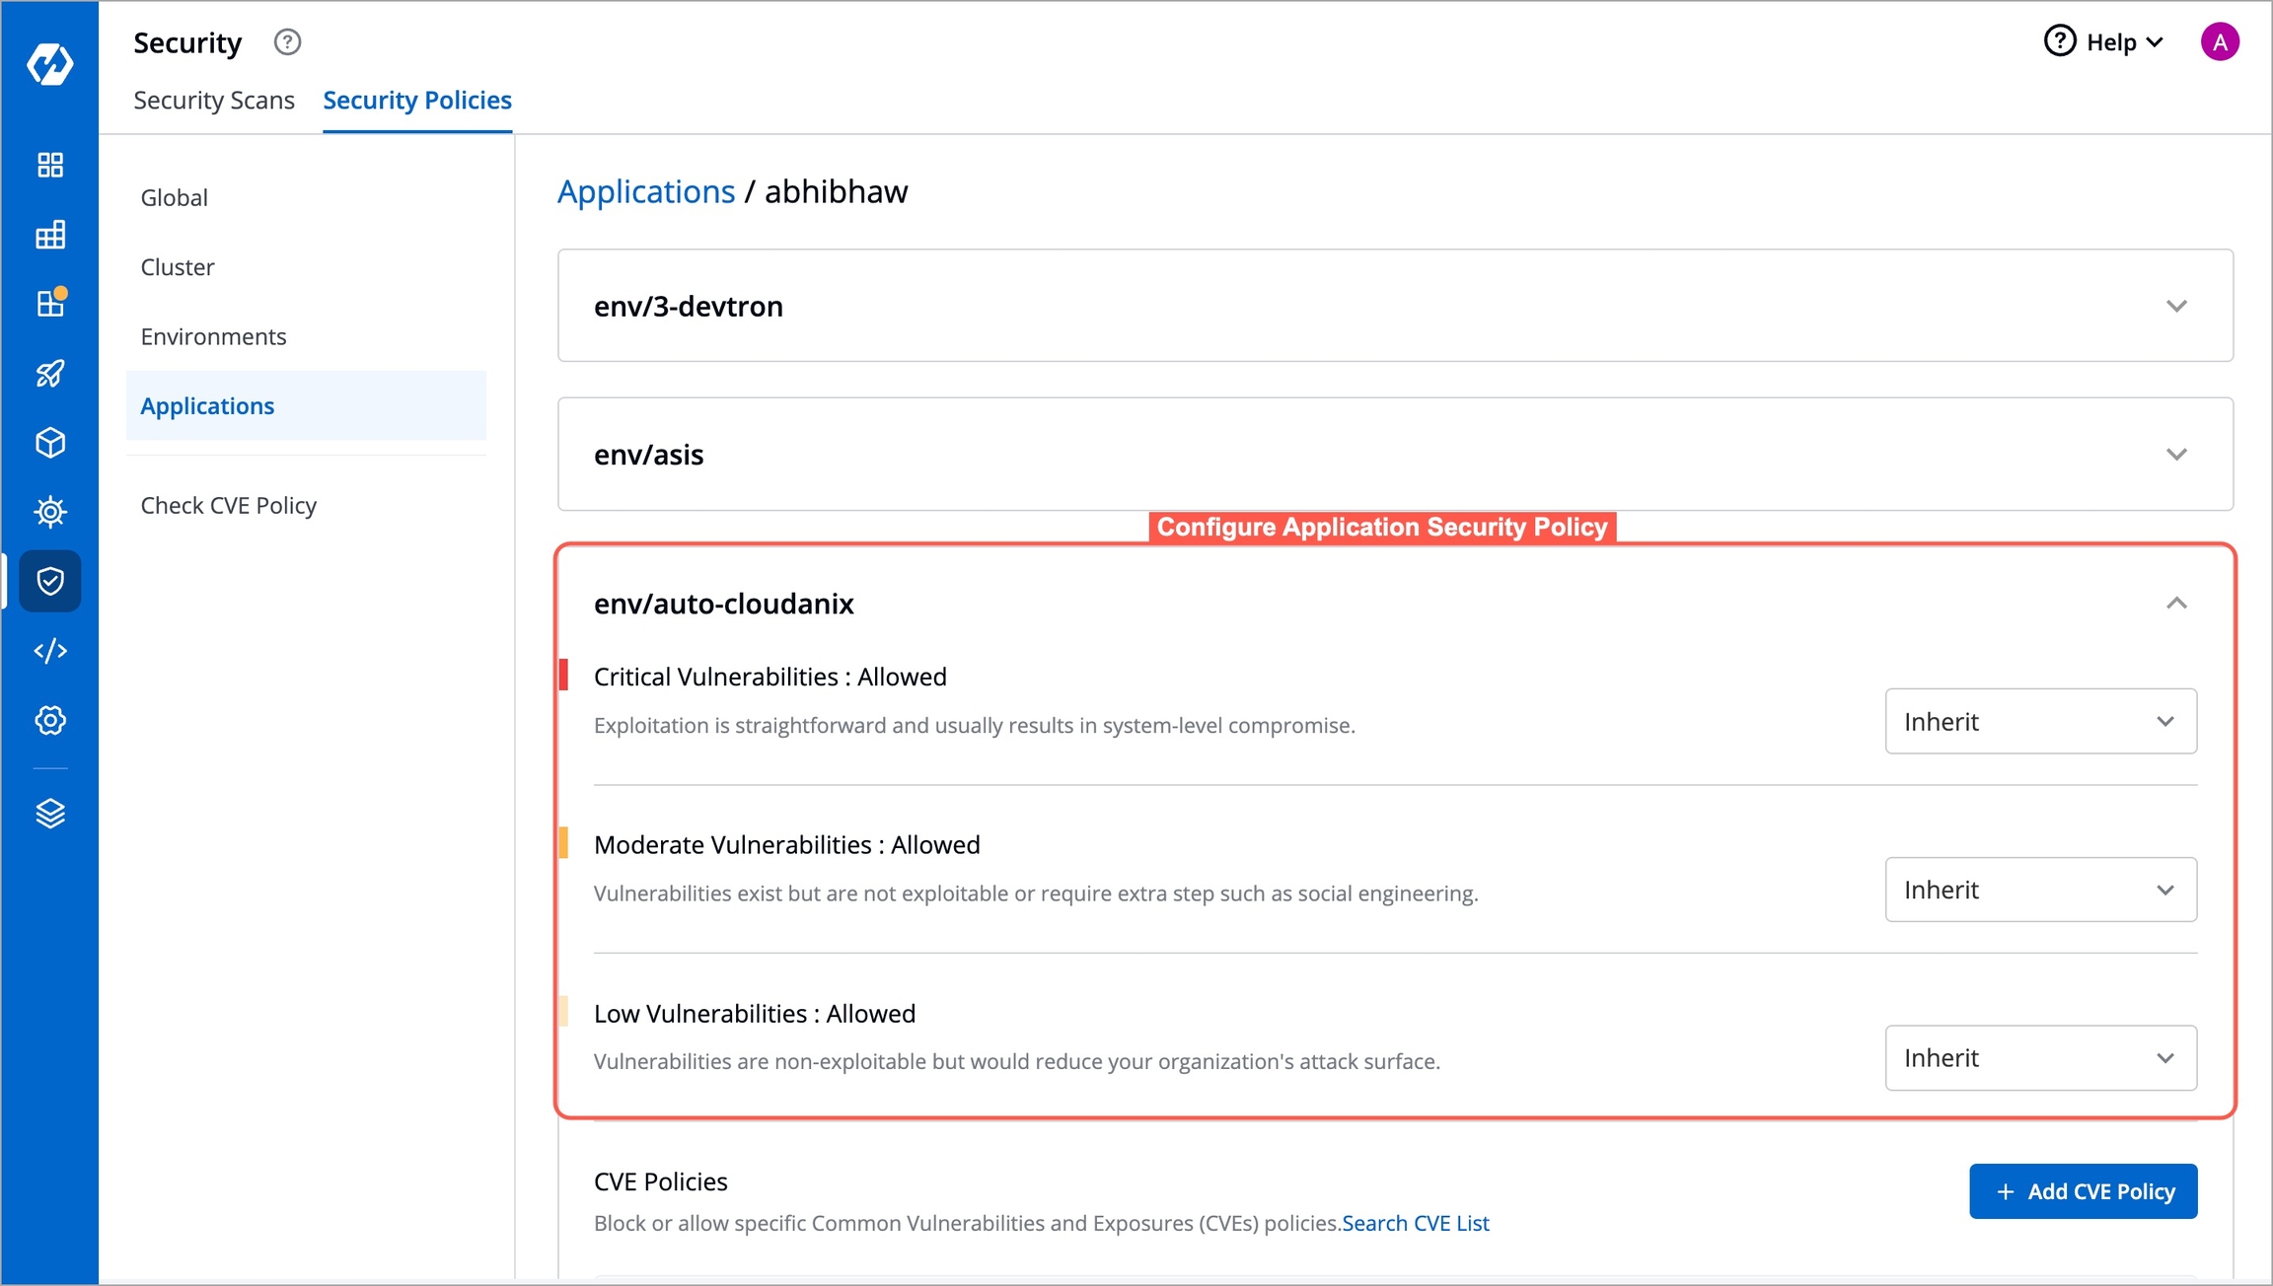This screenshot has width=2273, height=1286.
Task: Open Critical Vulnerabilities Inherit dropdown
Action: 2040,721
